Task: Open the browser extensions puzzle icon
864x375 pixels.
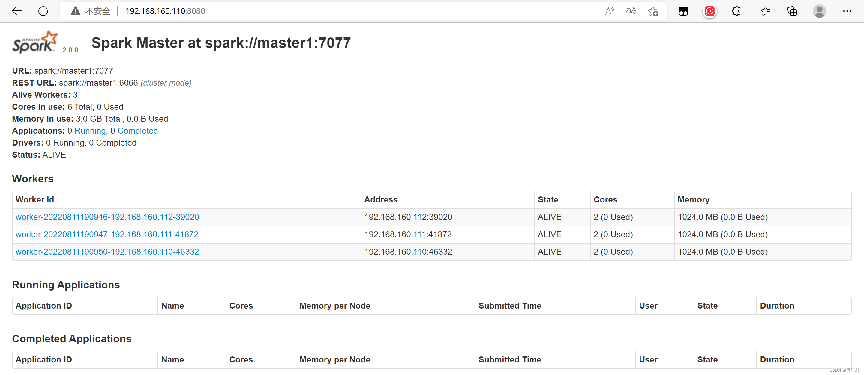Action: (x=736, y=11)
